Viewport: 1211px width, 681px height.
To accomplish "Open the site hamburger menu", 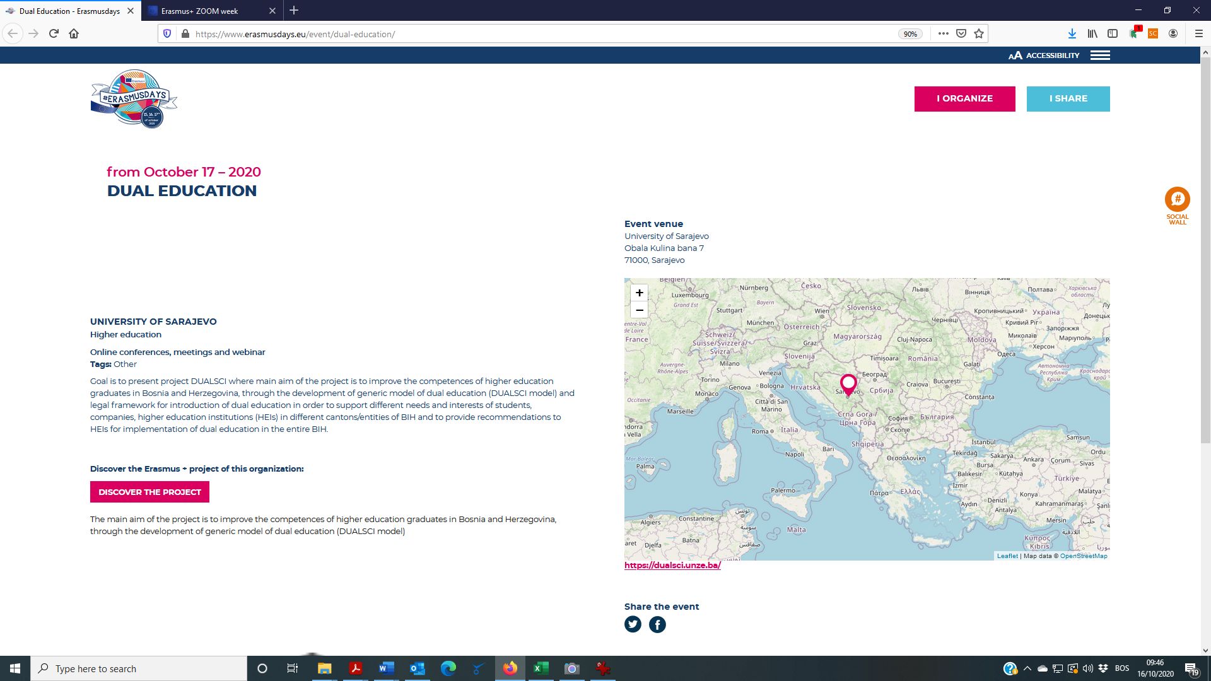I will point(1100,55).
